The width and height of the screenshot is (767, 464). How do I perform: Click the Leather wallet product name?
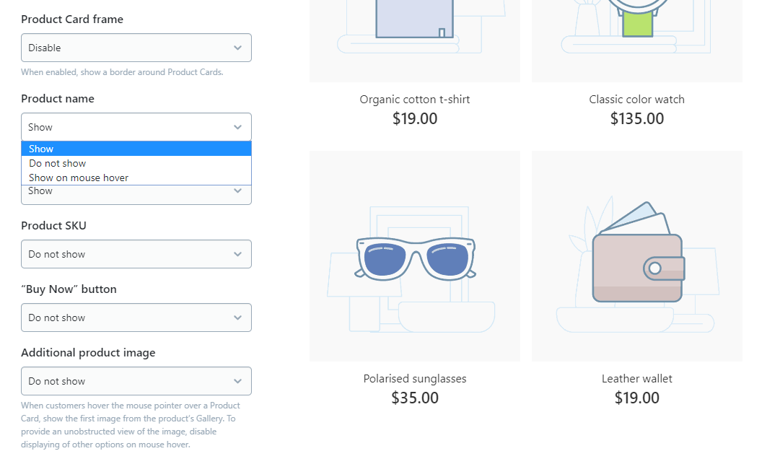point(637,379)
